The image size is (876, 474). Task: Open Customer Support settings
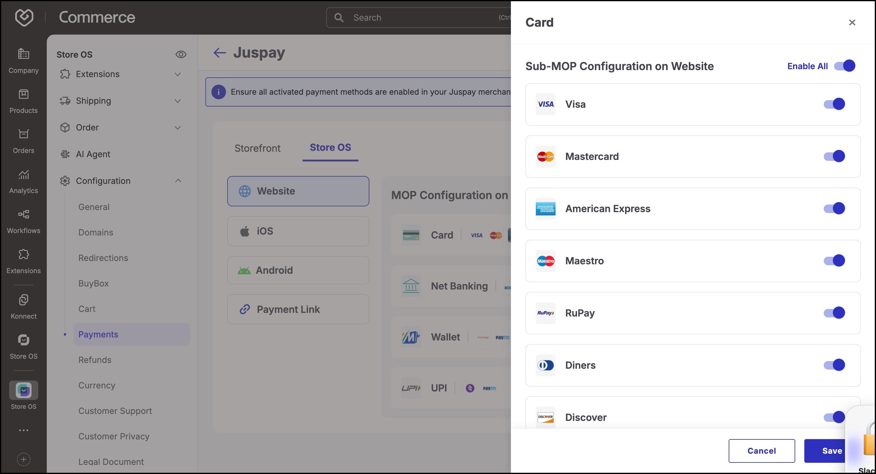pos(115,411)
